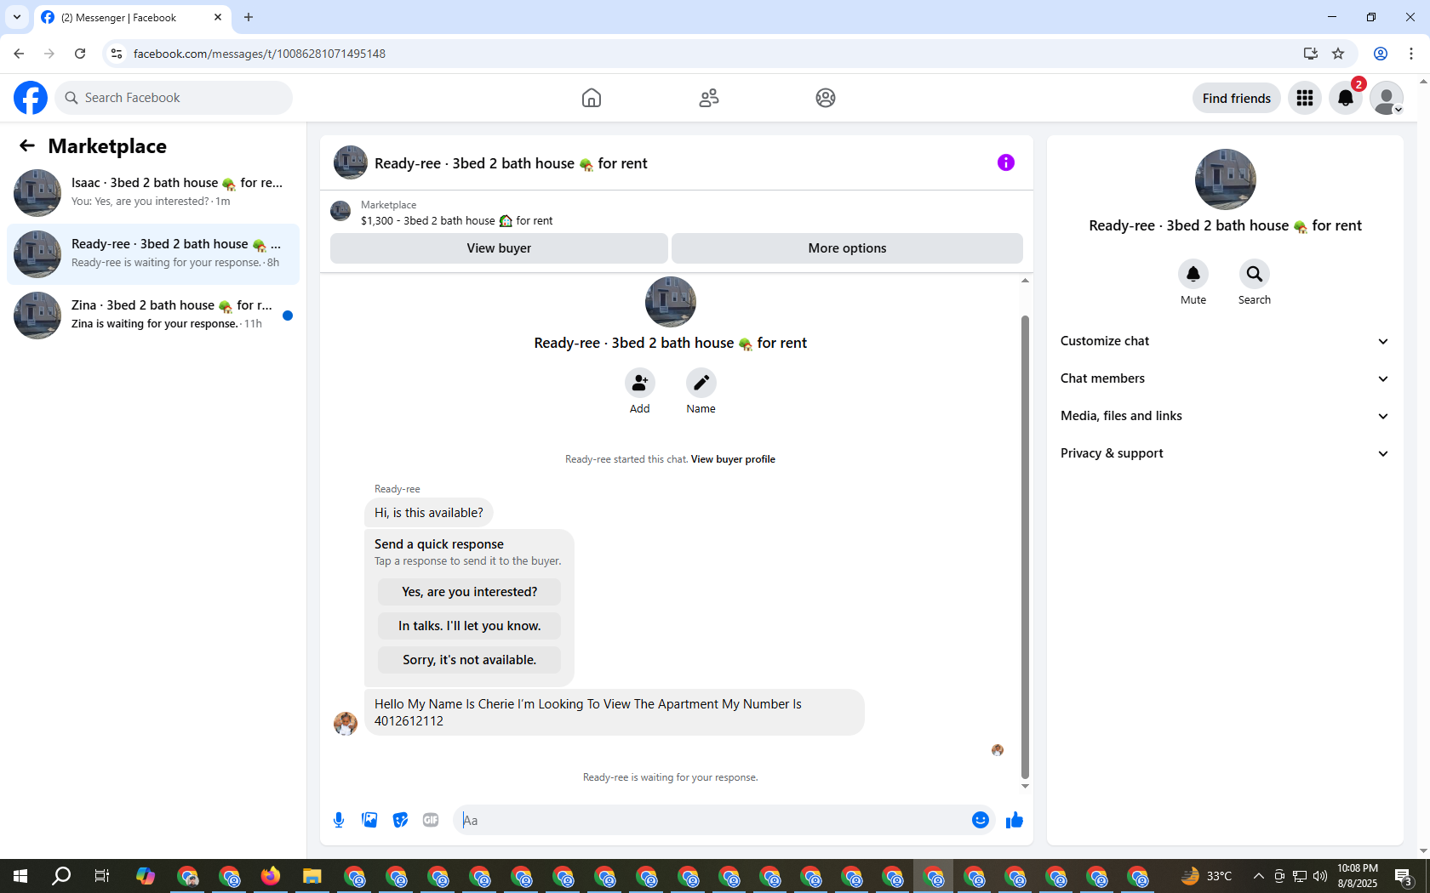Click the More options button

click(847, 248)
